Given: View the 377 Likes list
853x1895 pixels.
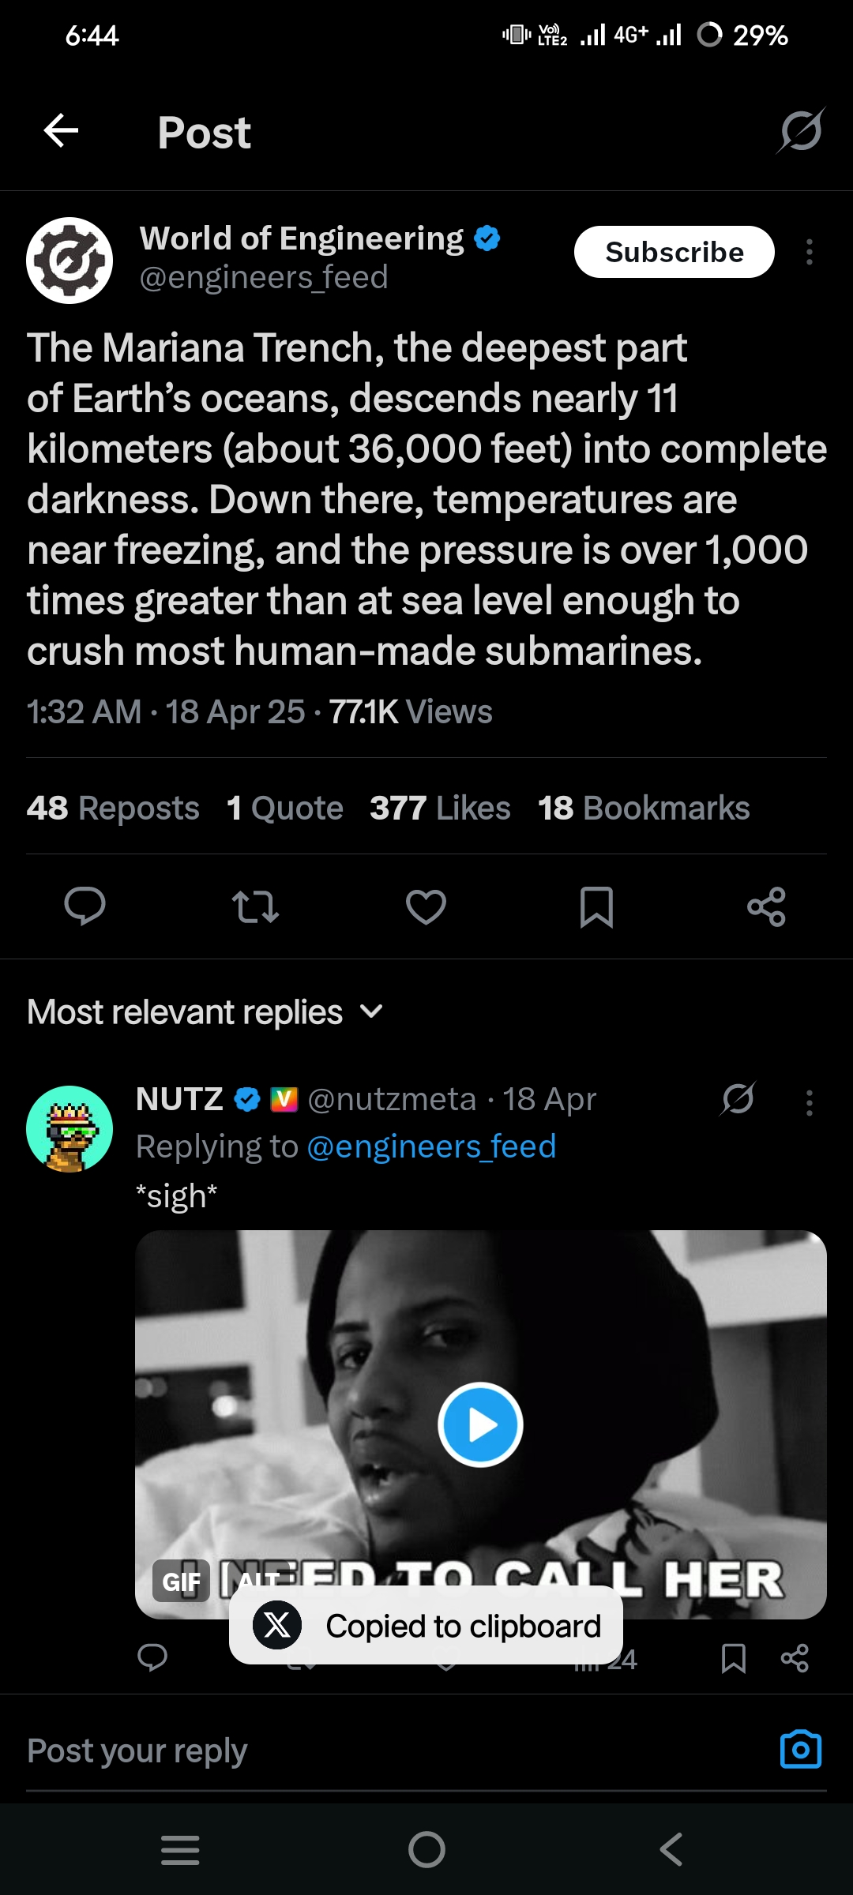Looking at the screenshot, I should (x=440, y=808).
